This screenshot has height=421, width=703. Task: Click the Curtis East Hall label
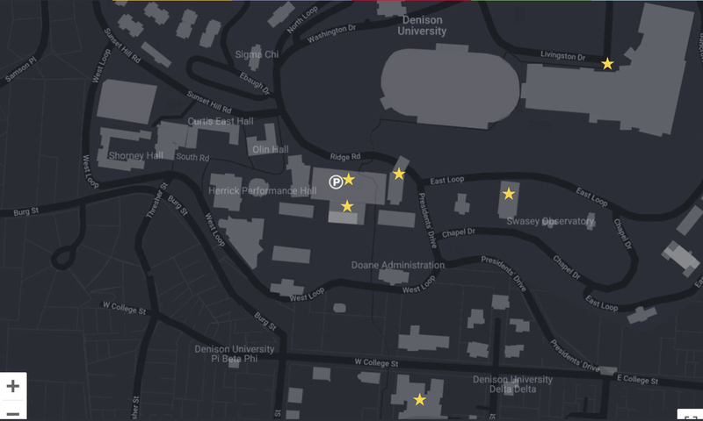point(221,121)
